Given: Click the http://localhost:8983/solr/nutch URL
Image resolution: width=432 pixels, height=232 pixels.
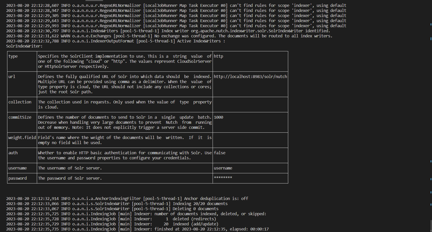Looking at the screenshot, I should [x=250, y=76].
